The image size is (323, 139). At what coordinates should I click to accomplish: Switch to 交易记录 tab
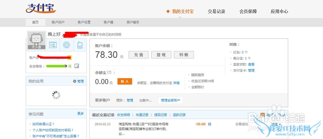click(216, 12)
